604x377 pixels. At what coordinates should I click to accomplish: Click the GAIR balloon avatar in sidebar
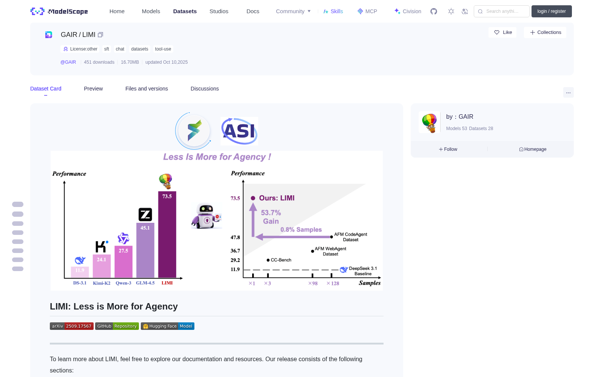(x=429, y=123)
